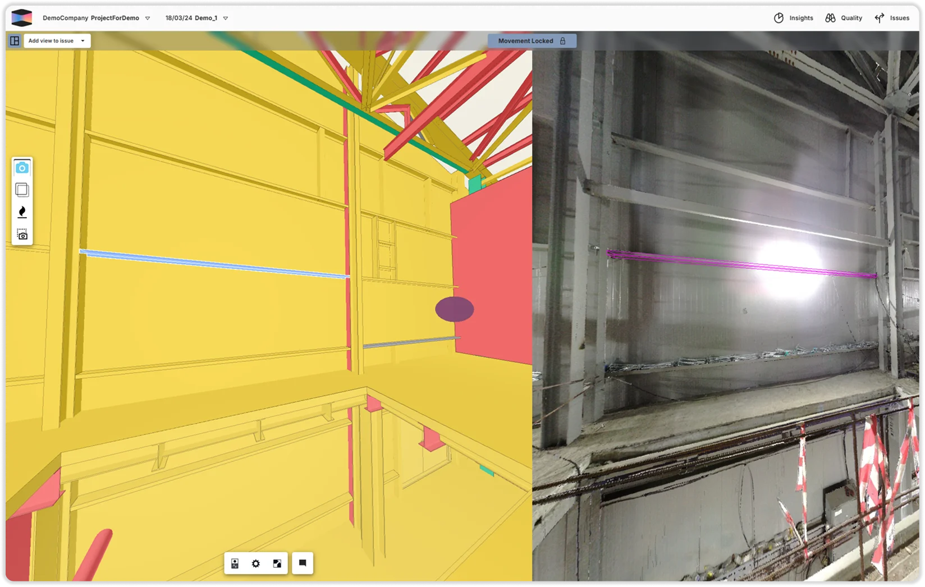The width and height of the screenshot is (925, 587).
Task: Toggle the Movement Locked control
Action: (525, 41)
